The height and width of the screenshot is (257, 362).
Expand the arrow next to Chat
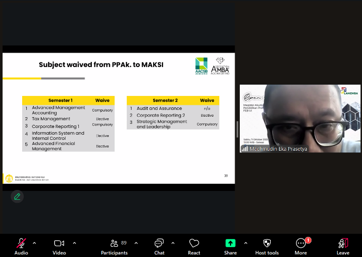[172, 243]
